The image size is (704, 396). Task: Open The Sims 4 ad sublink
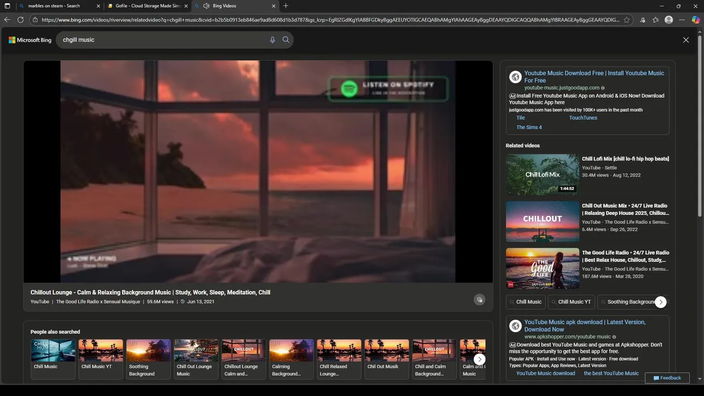[529, 127]
